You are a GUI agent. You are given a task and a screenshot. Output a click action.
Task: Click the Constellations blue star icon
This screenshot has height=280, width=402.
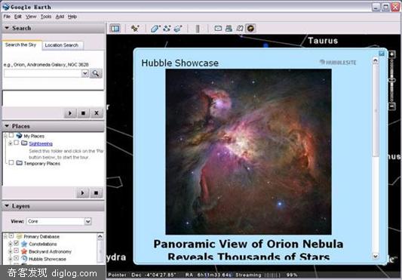(x=24, y=244)
